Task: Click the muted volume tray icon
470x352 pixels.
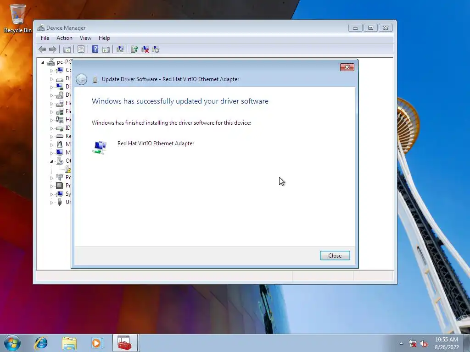Action: pyautogui.click(x=424, y=343)
